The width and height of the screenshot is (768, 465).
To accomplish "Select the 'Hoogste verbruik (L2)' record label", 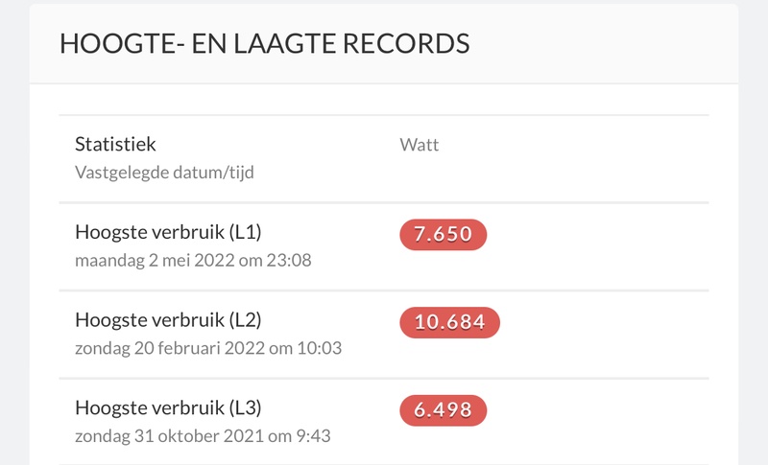I will (168, 320).
